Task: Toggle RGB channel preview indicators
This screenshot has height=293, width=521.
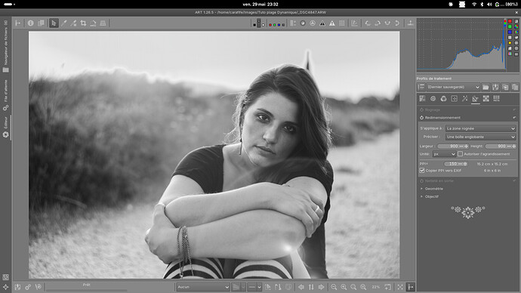Action: point(276,24)
